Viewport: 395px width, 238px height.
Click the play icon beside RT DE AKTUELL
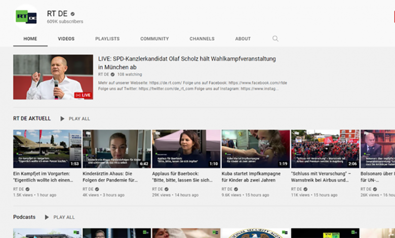(62, 118)
